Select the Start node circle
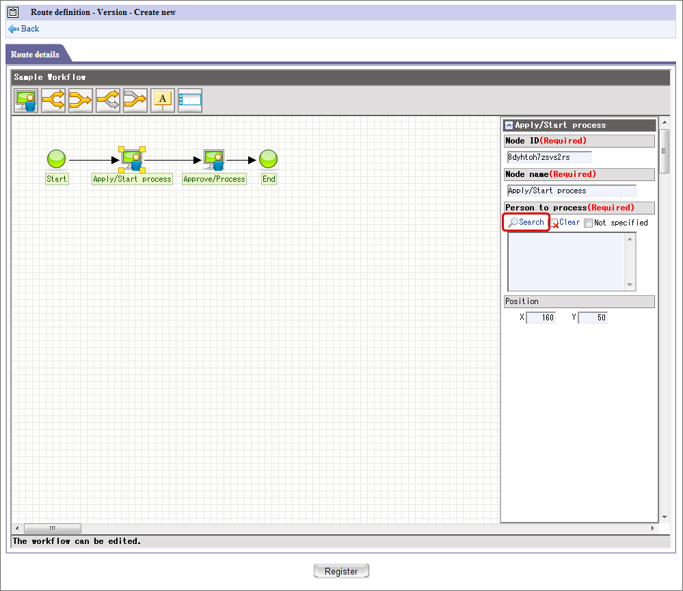Screen dimensions: 683x591 coord(56,159)
